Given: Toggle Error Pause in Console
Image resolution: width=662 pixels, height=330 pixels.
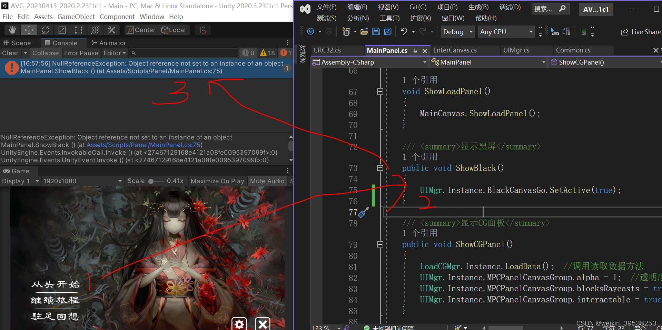Looking at the screenshot, I should (81, 53).
